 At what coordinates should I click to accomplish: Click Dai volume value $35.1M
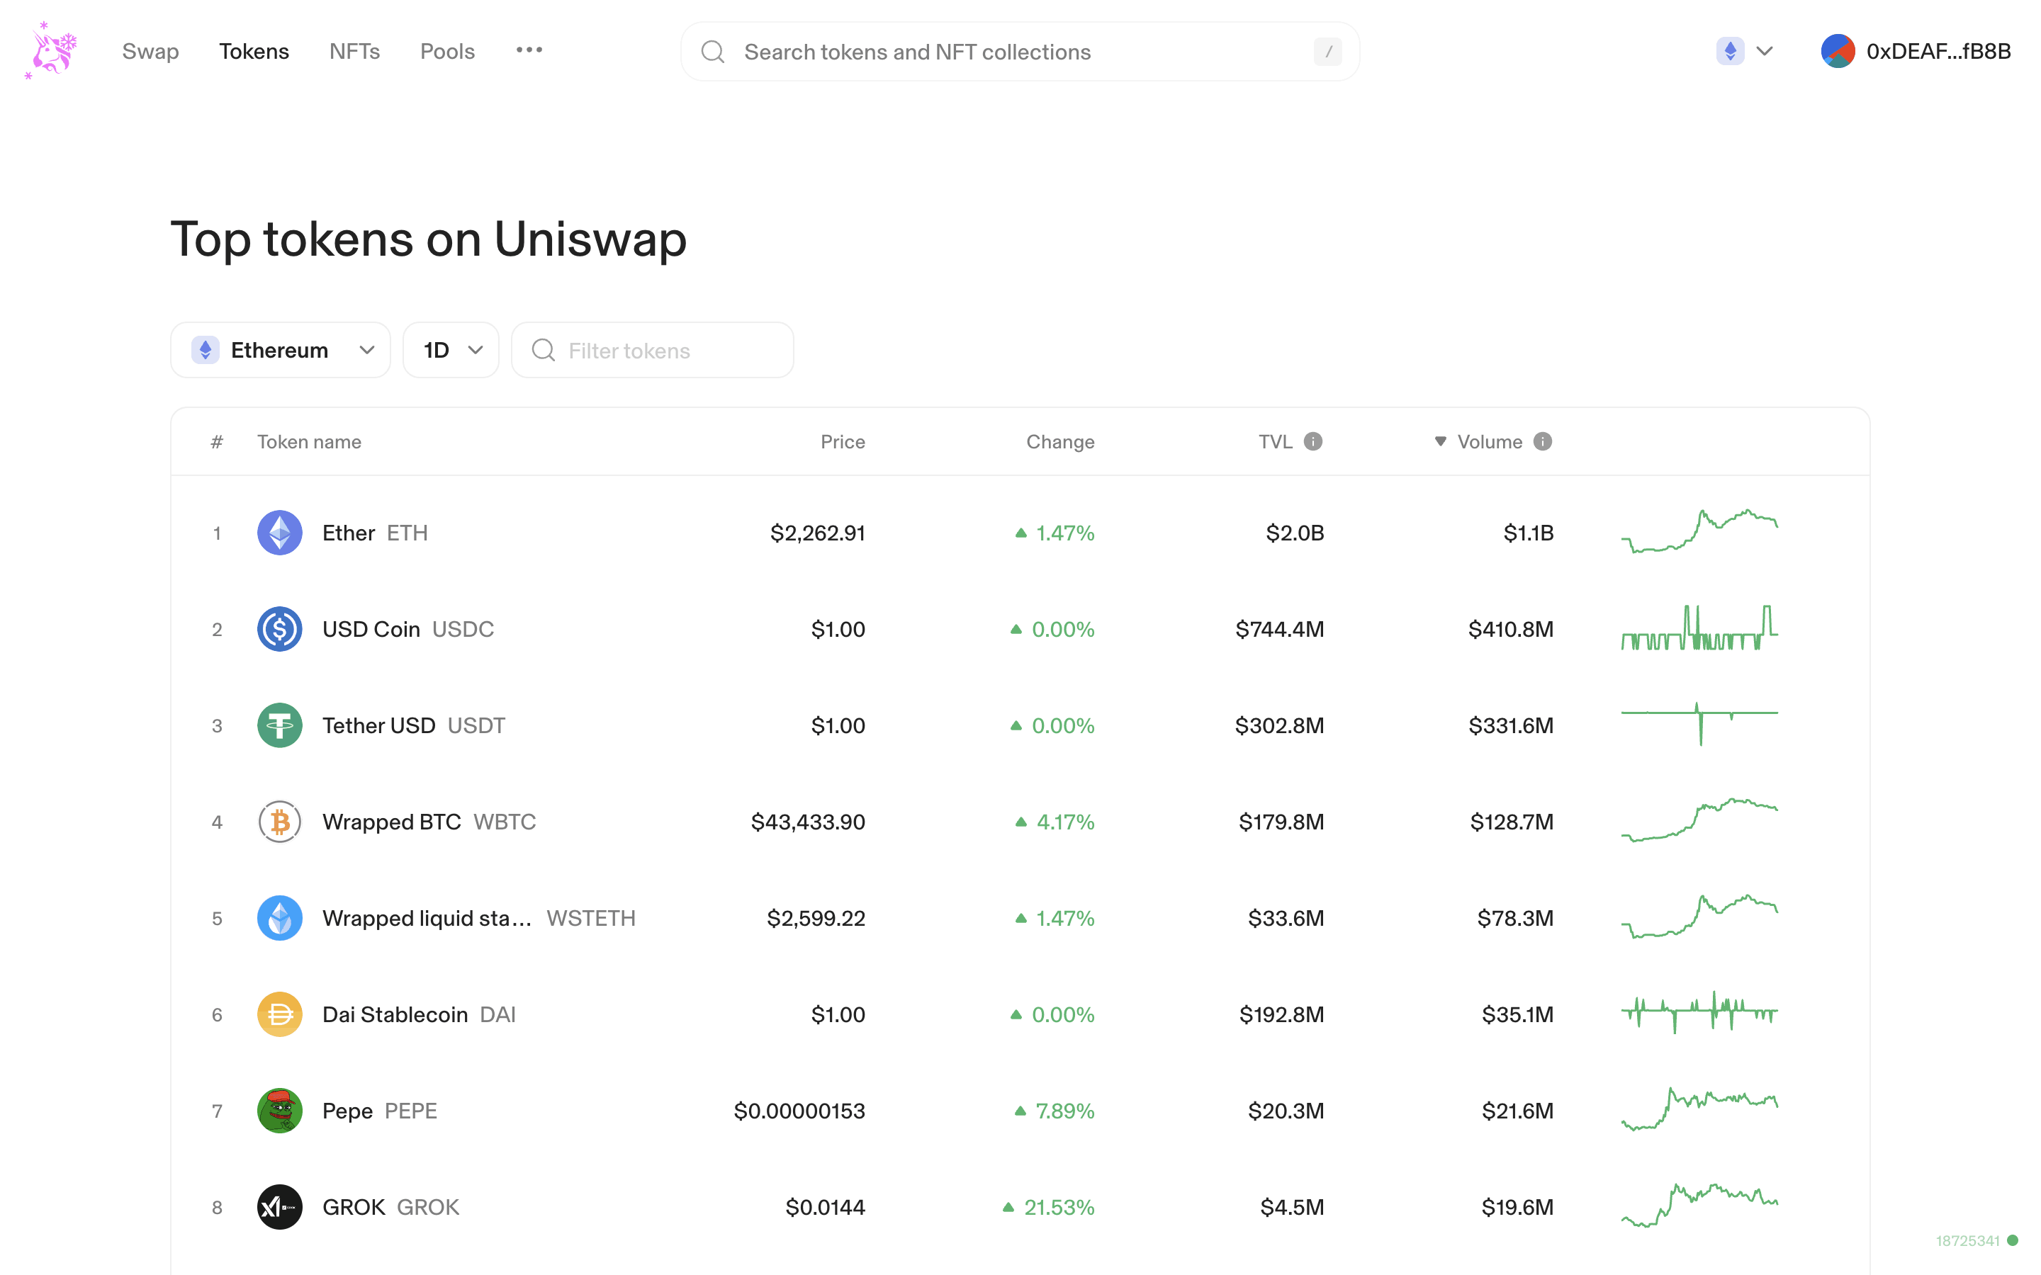[x=1517, y=1014]
